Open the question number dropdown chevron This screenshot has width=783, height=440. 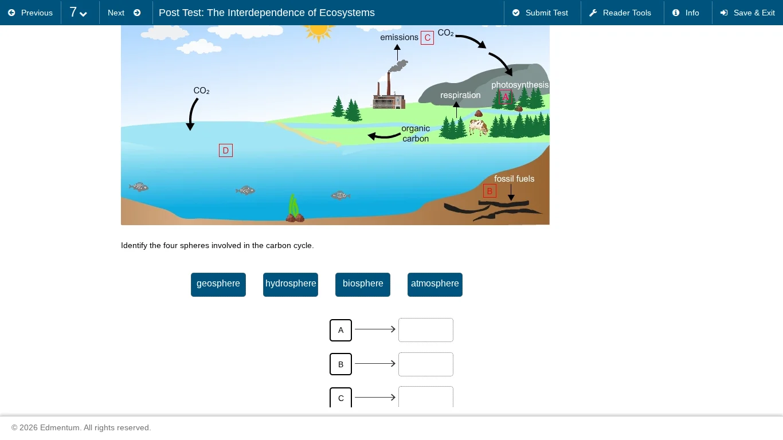83,15
